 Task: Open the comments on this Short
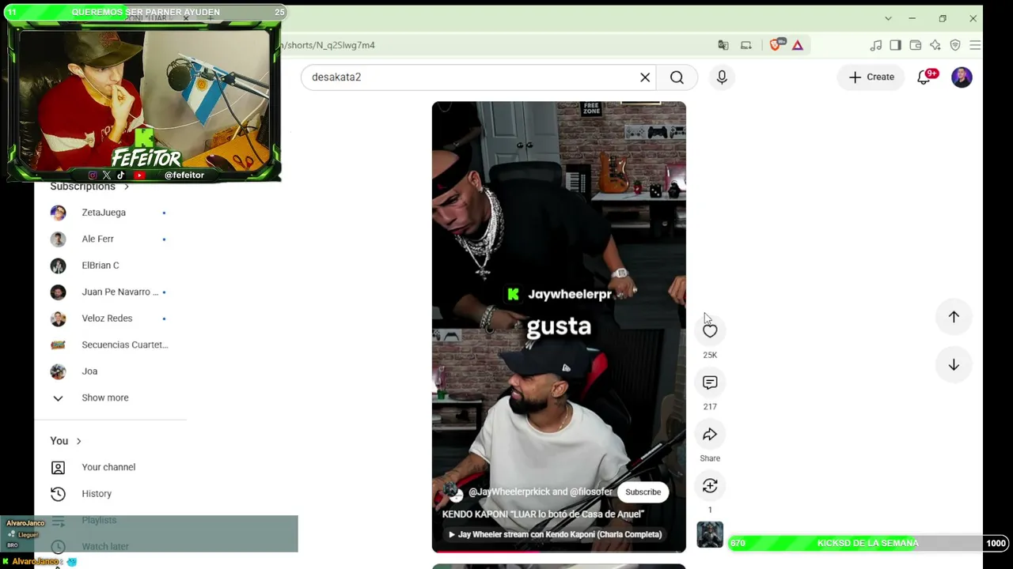710,382
